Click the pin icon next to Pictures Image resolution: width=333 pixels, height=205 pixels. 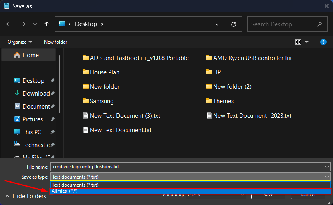click(52, 119)
